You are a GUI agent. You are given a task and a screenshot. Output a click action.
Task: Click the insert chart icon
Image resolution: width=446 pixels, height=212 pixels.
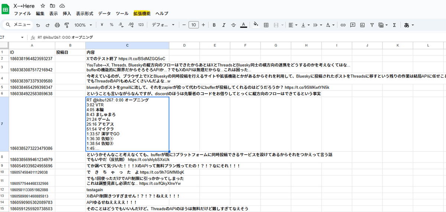(362, 25)
